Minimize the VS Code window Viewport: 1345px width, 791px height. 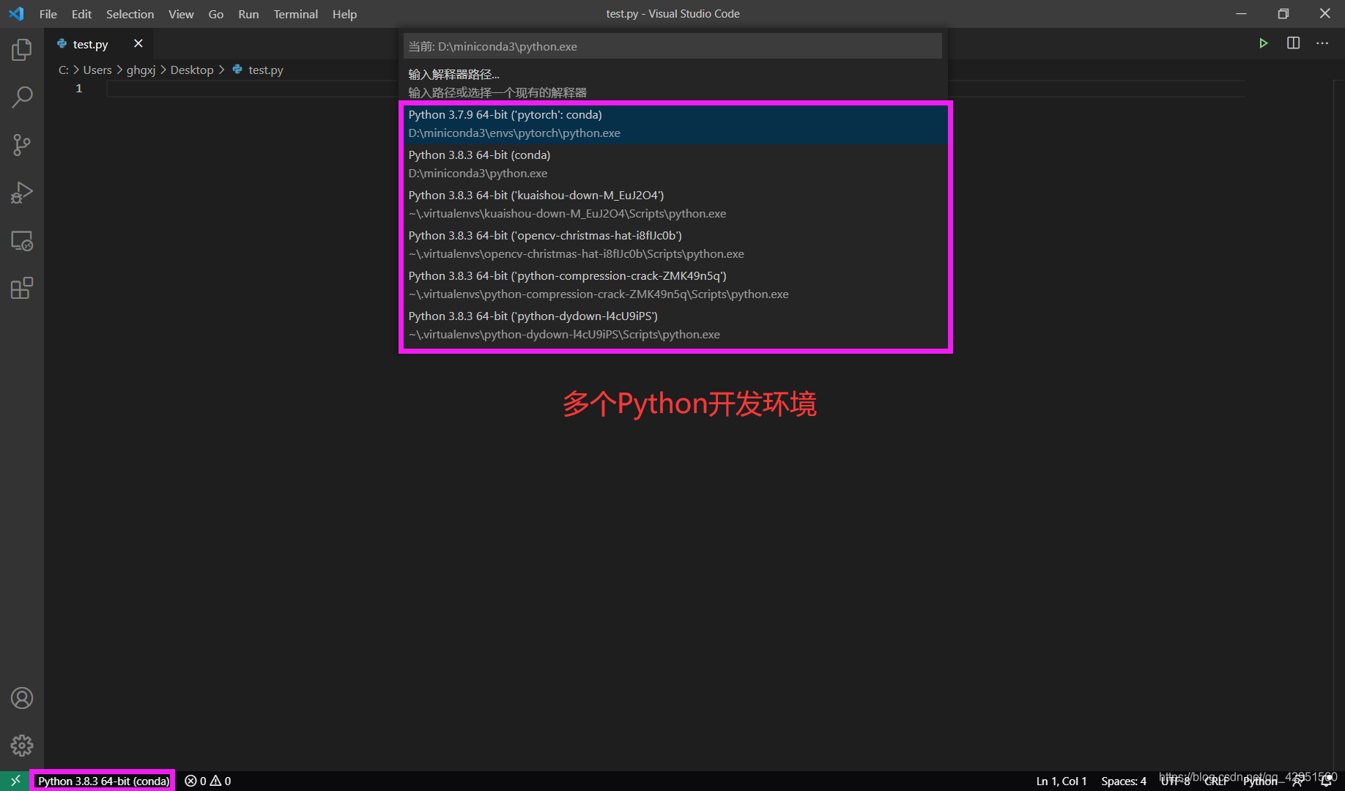pos(1241,14)
